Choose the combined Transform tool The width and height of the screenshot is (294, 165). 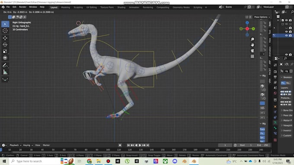click(5, 58)
